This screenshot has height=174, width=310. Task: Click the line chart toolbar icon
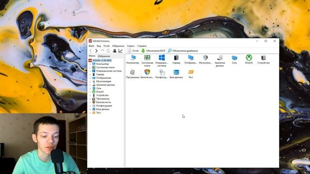pos(121,51)
